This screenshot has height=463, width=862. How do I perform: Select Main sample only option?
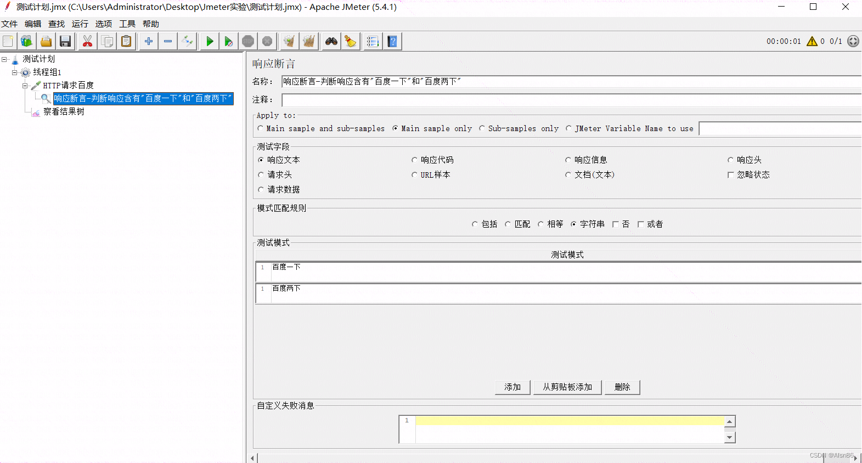coord(396,128)
